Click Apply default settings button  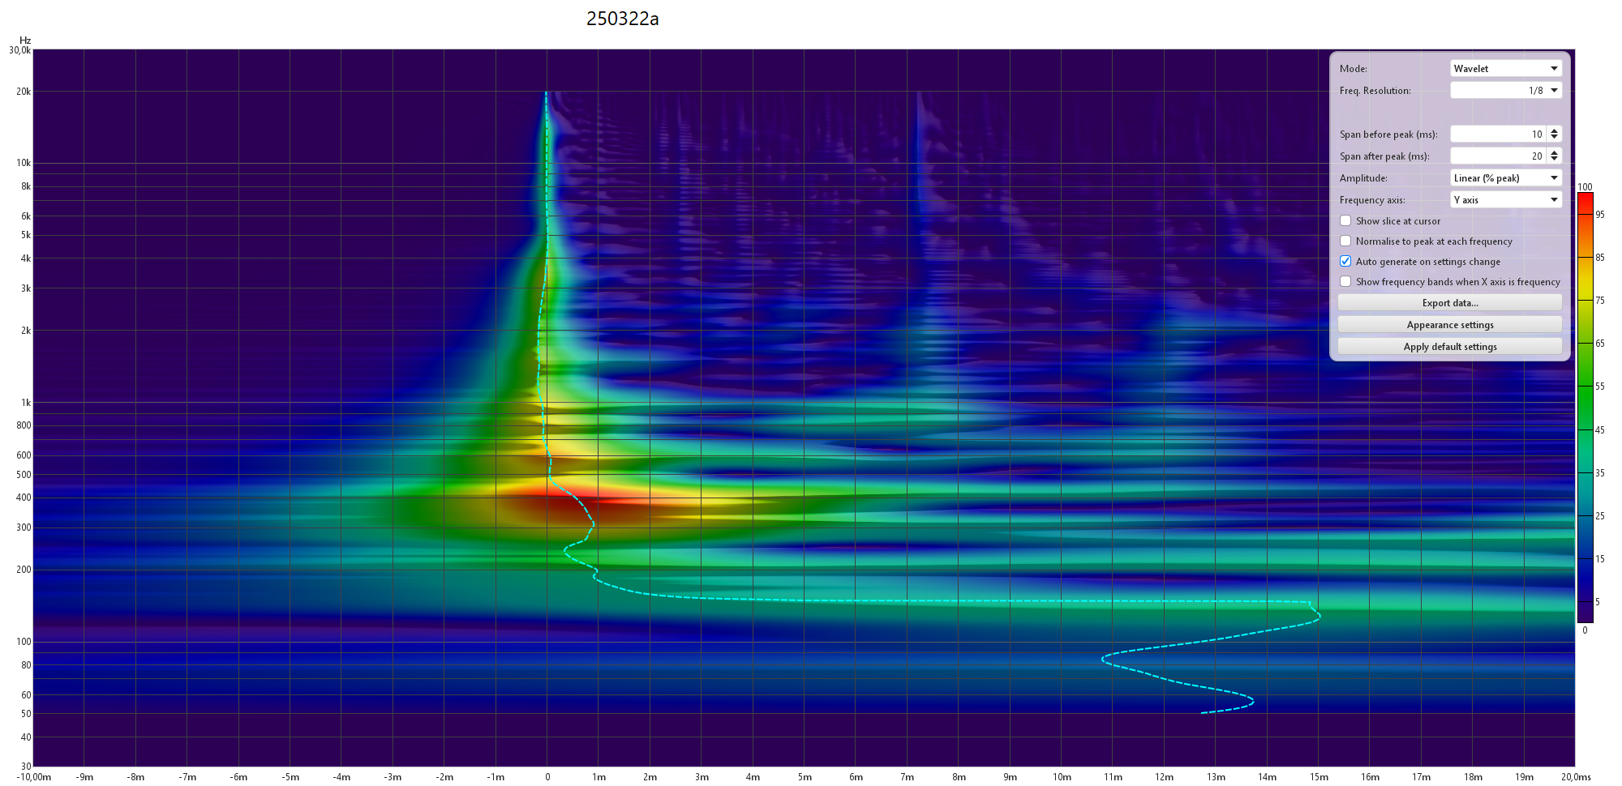(1450, 347)
